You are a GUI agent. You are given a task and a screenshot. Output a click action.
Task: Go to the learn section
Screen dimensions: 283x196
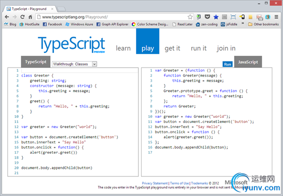point(123,48)
